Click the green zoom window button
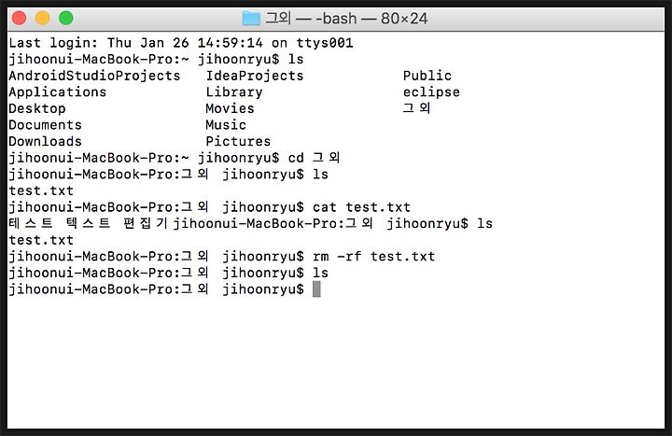 (x=66, y=18)
